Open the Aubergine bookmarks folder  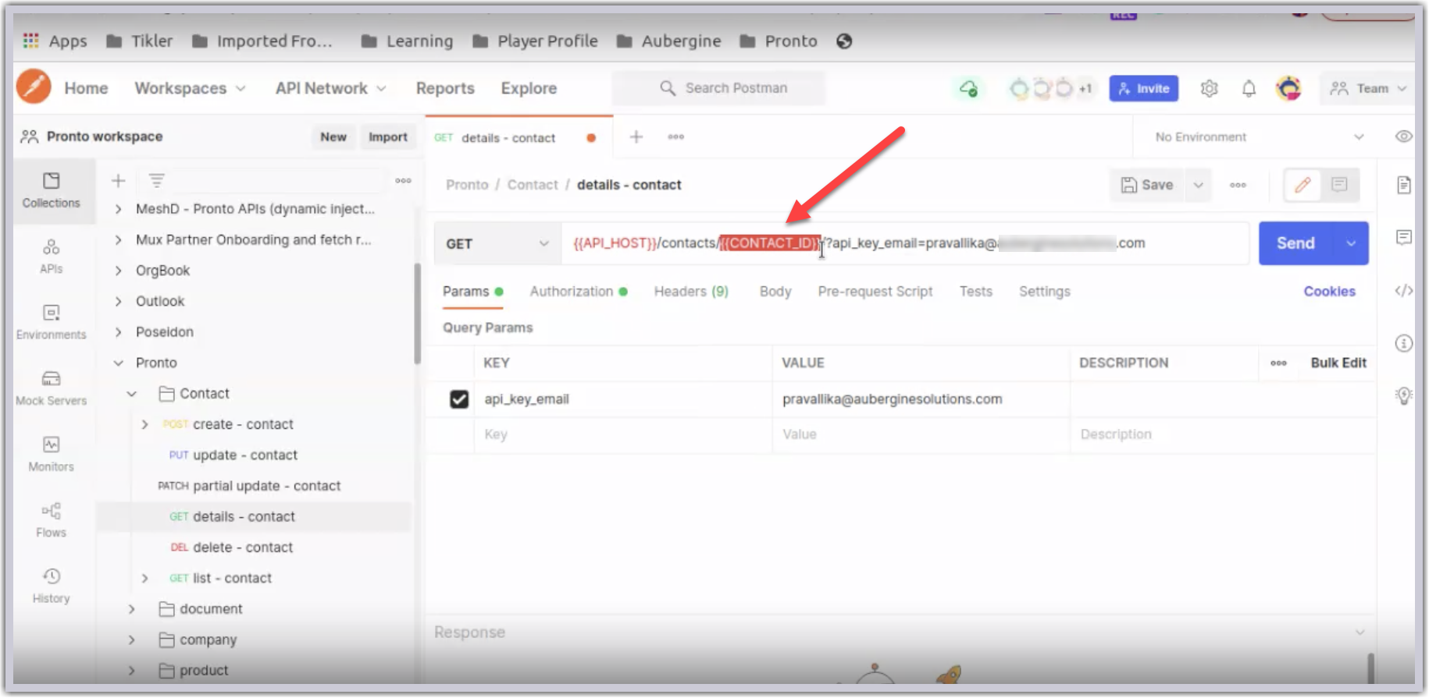point(669,41)
